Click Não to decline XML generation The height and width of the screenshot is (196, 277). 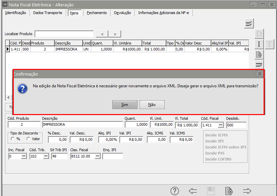click(x=152, y=105)
